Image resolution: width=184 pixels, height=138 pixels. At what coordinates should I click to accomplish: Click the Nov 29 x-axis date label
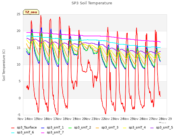pos(167,119)
